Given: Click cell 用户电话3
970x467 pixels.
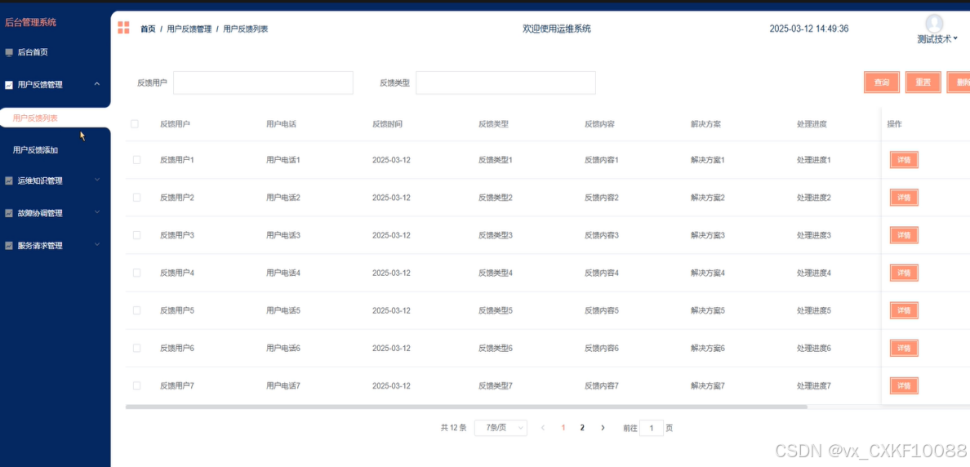Looking at the screenshot, I should 283,235.
